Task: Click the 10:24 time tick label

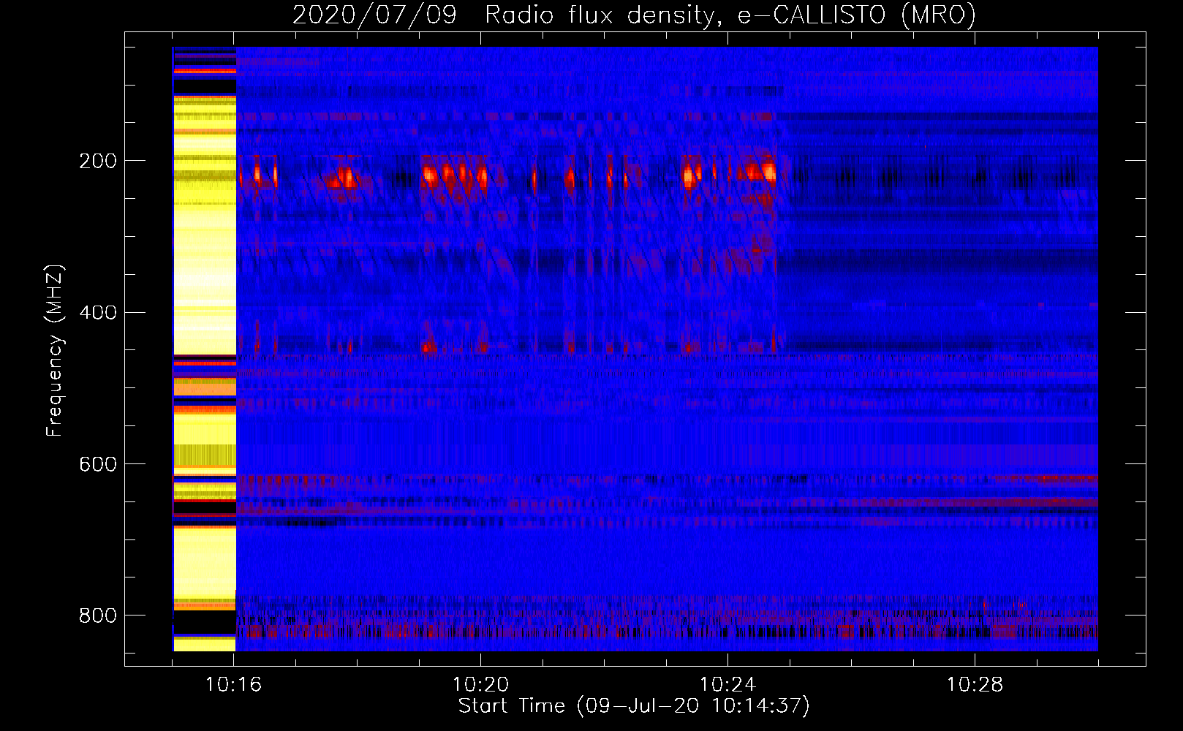Action: (x=727, y=685)
